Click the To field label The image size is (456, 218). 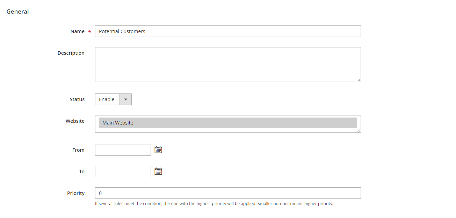pyautogui.click(x=81, y=172)
